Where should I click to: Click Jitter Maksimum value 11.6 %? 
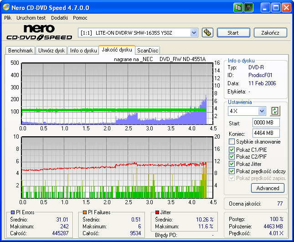pos(206,226)
